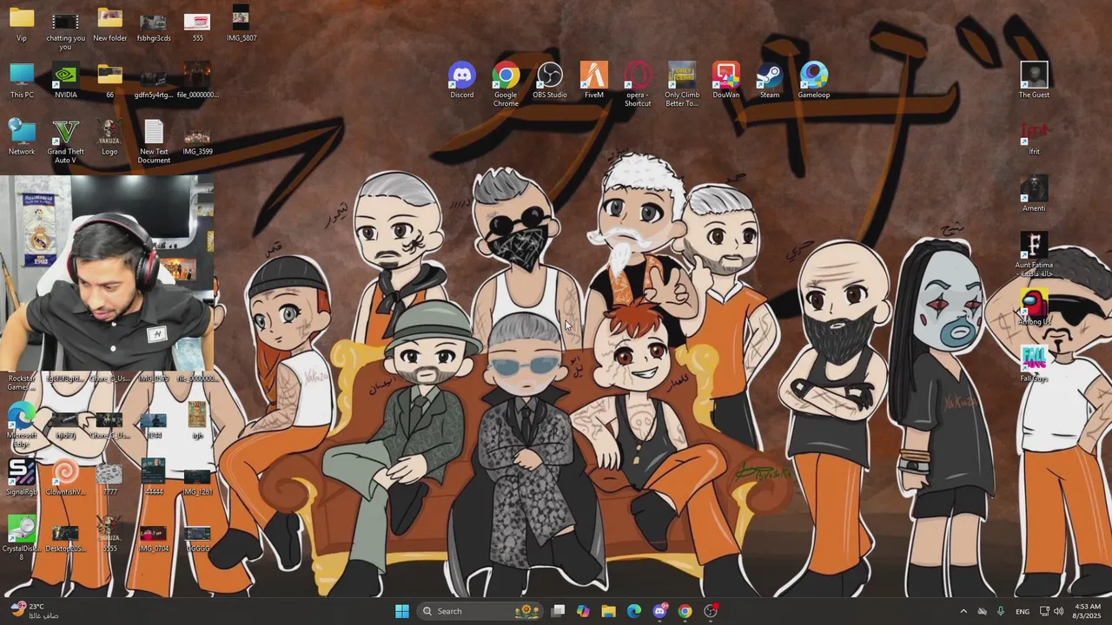This screenshot has width=1112, height=625.
Task: Select the New folder icon
Action: click(x=109, y=23)
